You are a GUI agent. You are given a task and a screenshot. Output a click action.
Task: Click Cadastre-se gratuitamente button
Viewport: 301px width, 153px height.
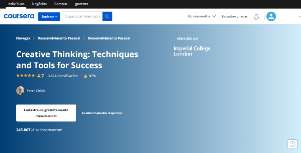(46, 113)
